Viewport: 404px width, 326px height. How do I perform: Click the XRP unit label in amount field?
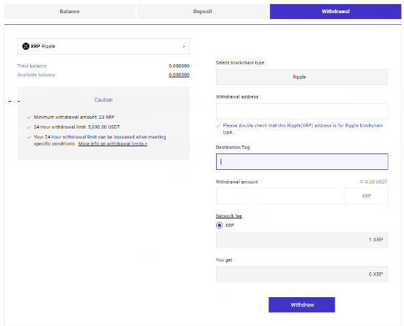(x=367, y=196)
